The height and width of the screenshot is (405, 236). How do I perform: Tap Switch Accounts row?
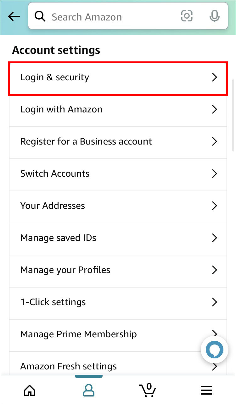pos(118,174)
